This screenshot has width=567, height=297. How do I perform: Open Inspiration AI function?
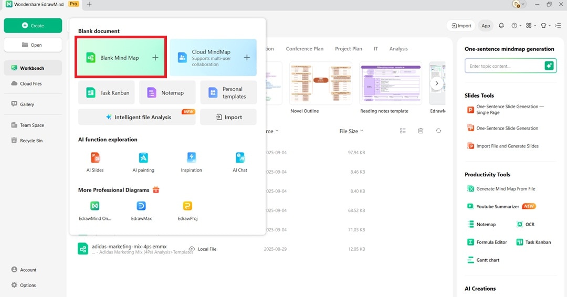191,162
